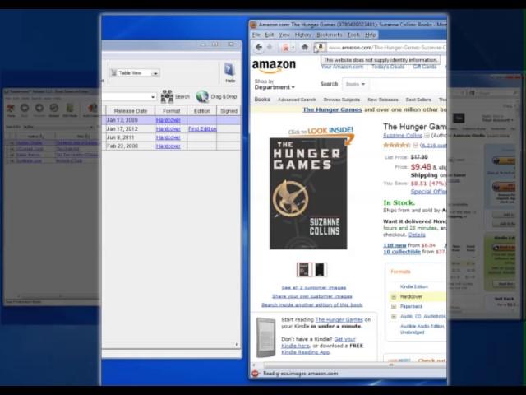Click the Drag & Drop globe icon
The image size is (526, 395).
(202, 97)
